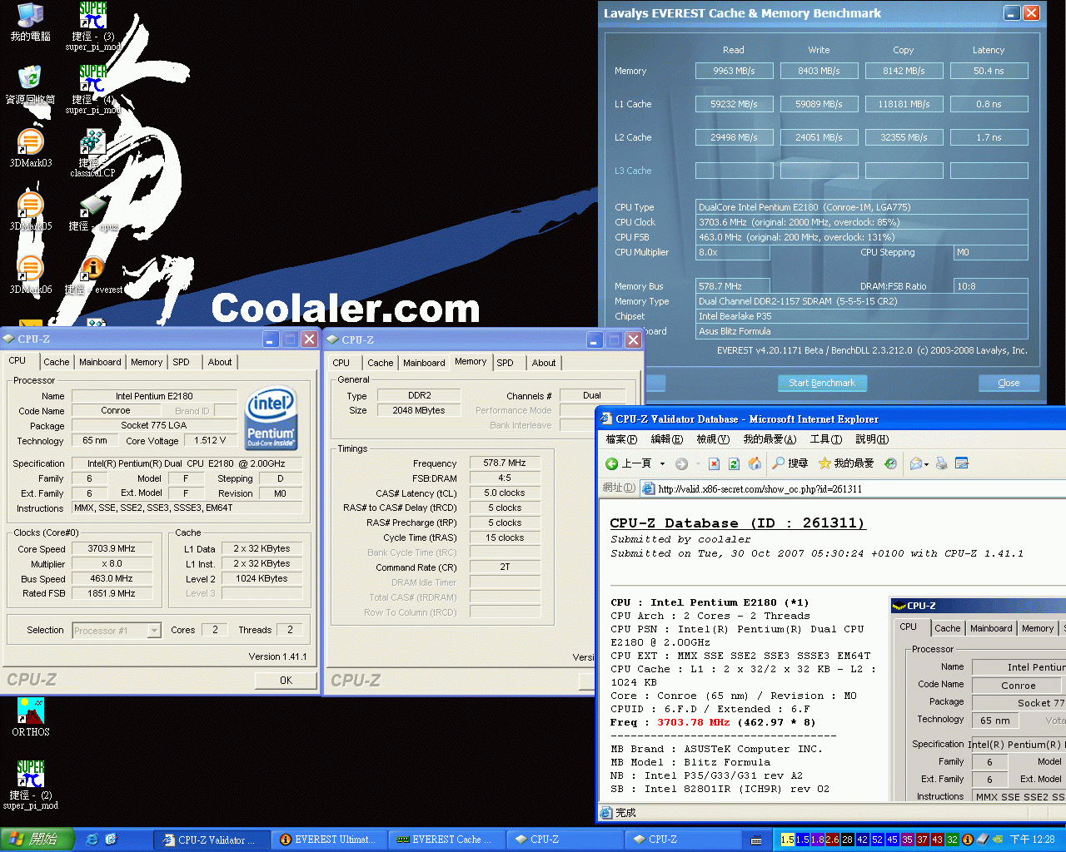Open the Processor #1 selection dropdown in CPU-Z
The height and width of the screenshot is (852, 1066).
coord(154,631)
